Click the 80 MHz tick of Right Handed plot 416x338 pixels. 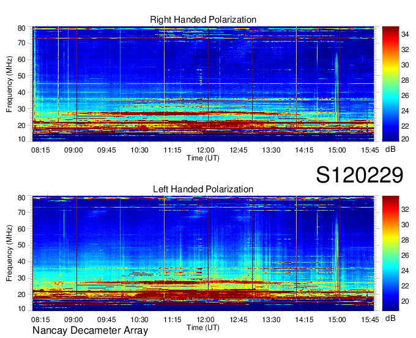click(x=21, y=28)
